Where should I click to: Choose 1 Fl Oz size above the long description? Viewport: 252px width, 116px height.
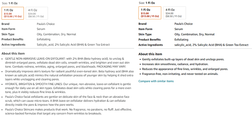[x=12, y=13]
